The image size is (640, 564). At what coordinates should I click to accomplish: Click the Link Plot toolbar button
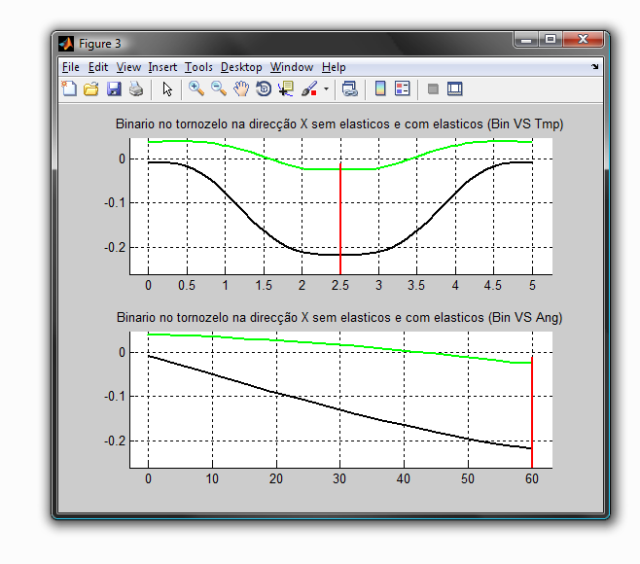click(x=349, y=89)
